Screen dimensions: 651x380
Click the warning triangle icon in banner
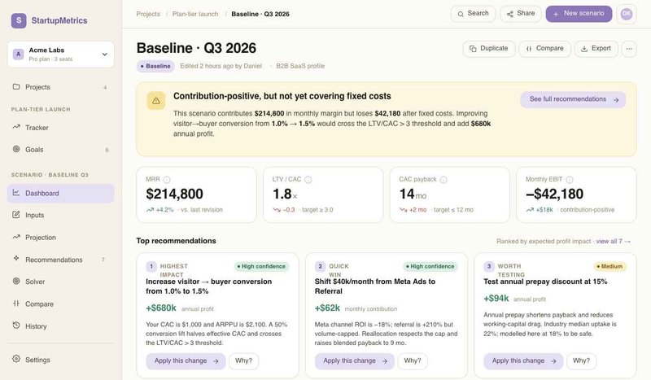coord(156,101)
